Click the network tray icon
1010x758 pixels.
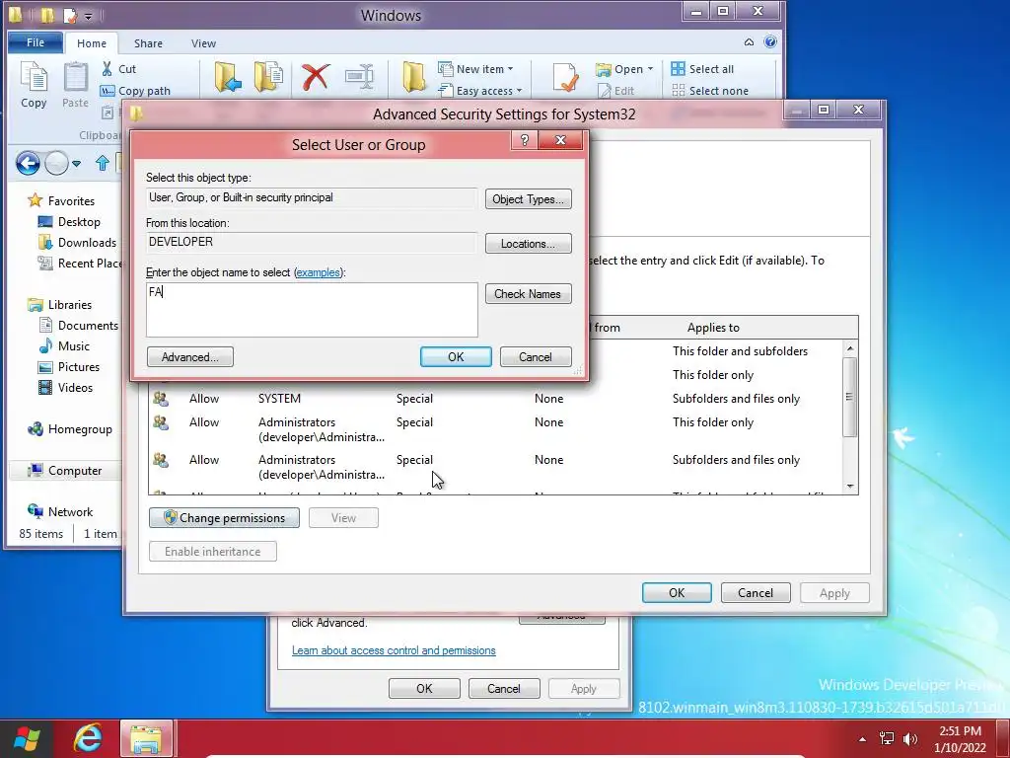pyautogui.click(x=887, y=739)
